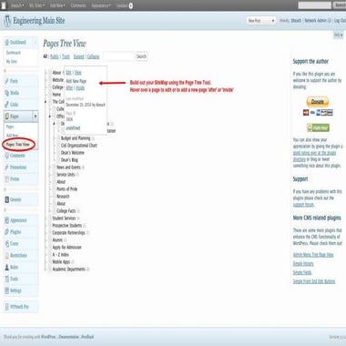The image size is (346, 346).
Task: Select Academic Departments tree page
Action: (69, 270)
